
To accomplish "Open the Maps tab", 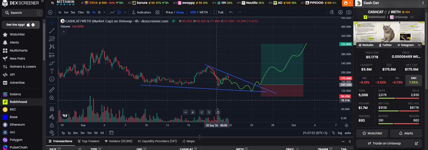I will tap(188, 141).
